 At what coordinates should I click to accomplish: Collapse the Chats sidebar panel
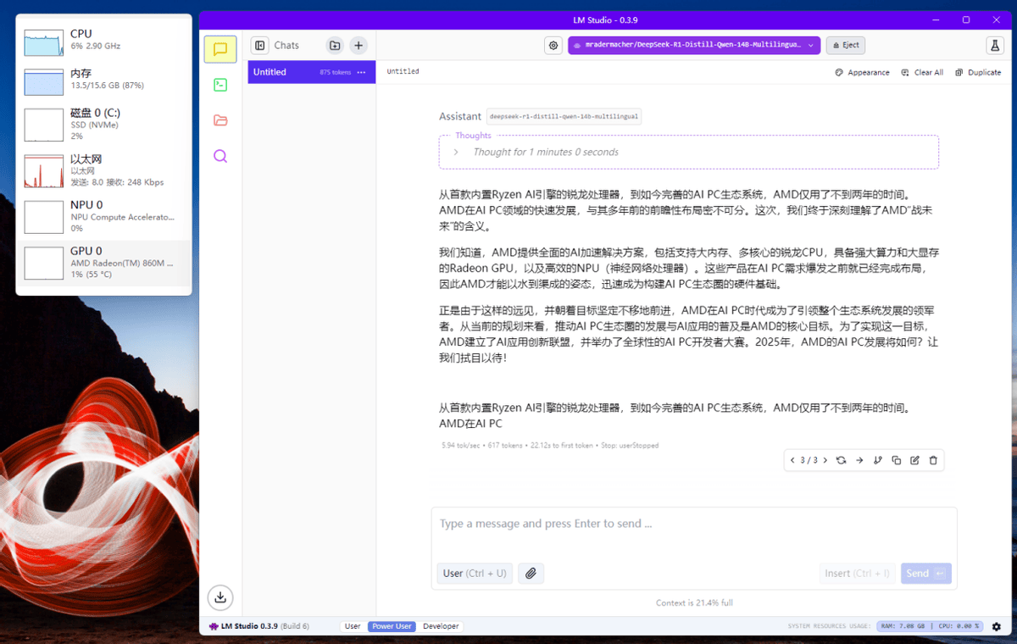[x=260, y=46]
